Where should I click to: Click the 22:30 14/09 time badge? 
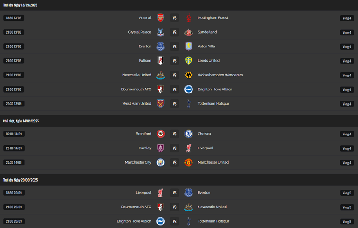point(14,162)
